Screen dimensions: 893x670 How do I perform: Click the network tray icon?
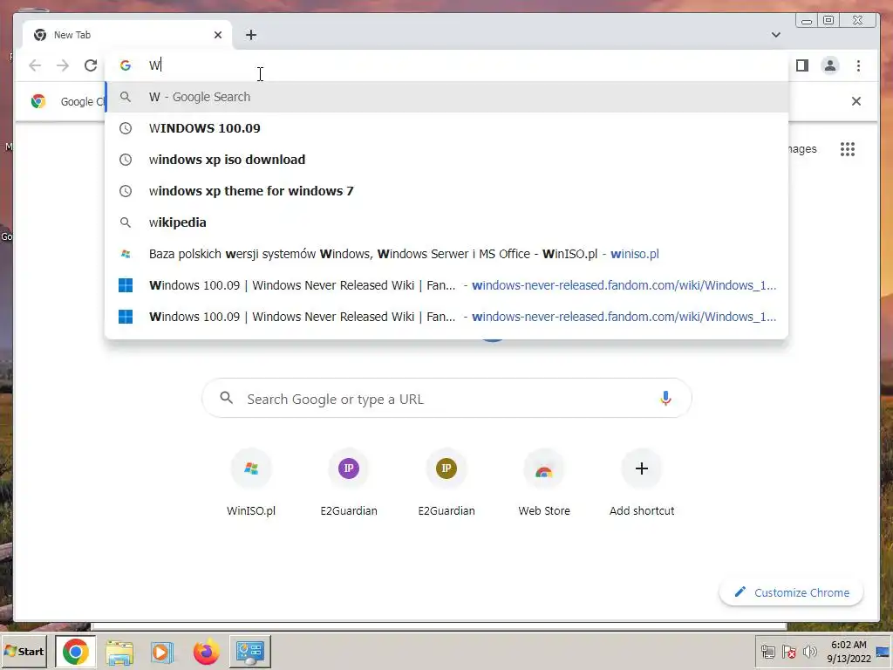tap(768, 652)
